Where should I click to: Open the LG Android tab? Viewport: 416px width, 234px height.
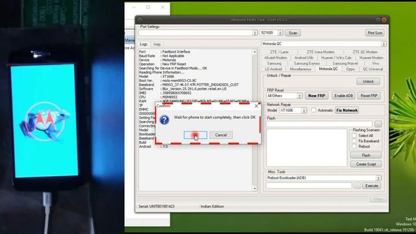(x=273, y=69)
